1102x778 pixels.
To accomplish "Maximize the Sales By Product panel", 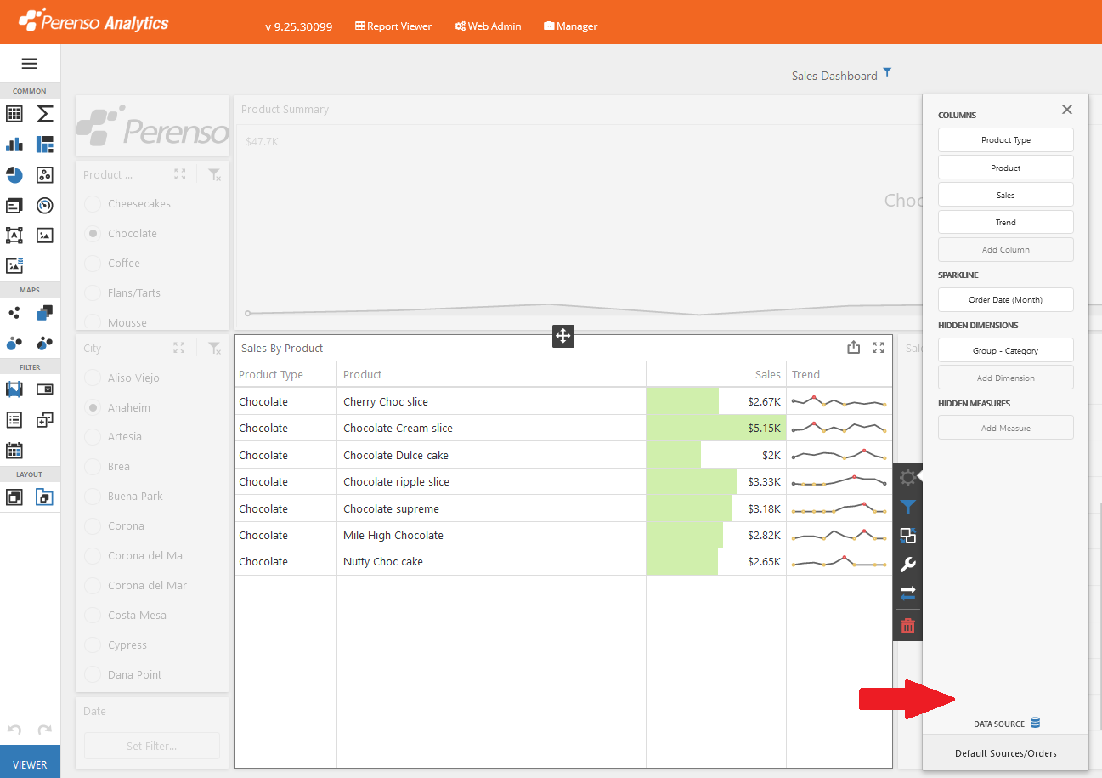I will pos(879,348).
